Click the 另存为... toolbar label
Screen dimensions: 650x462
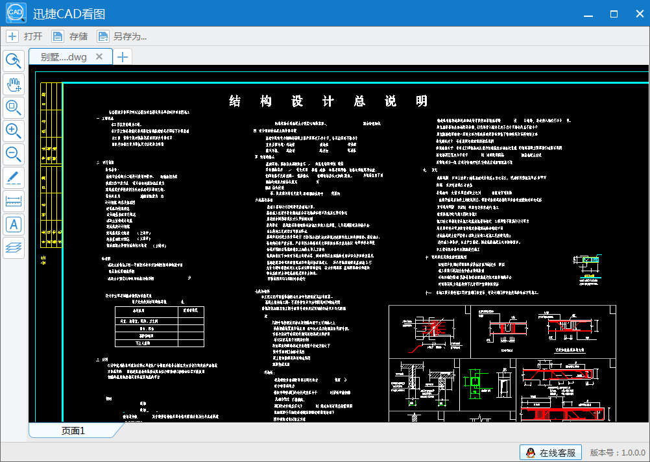coord(130,36)
